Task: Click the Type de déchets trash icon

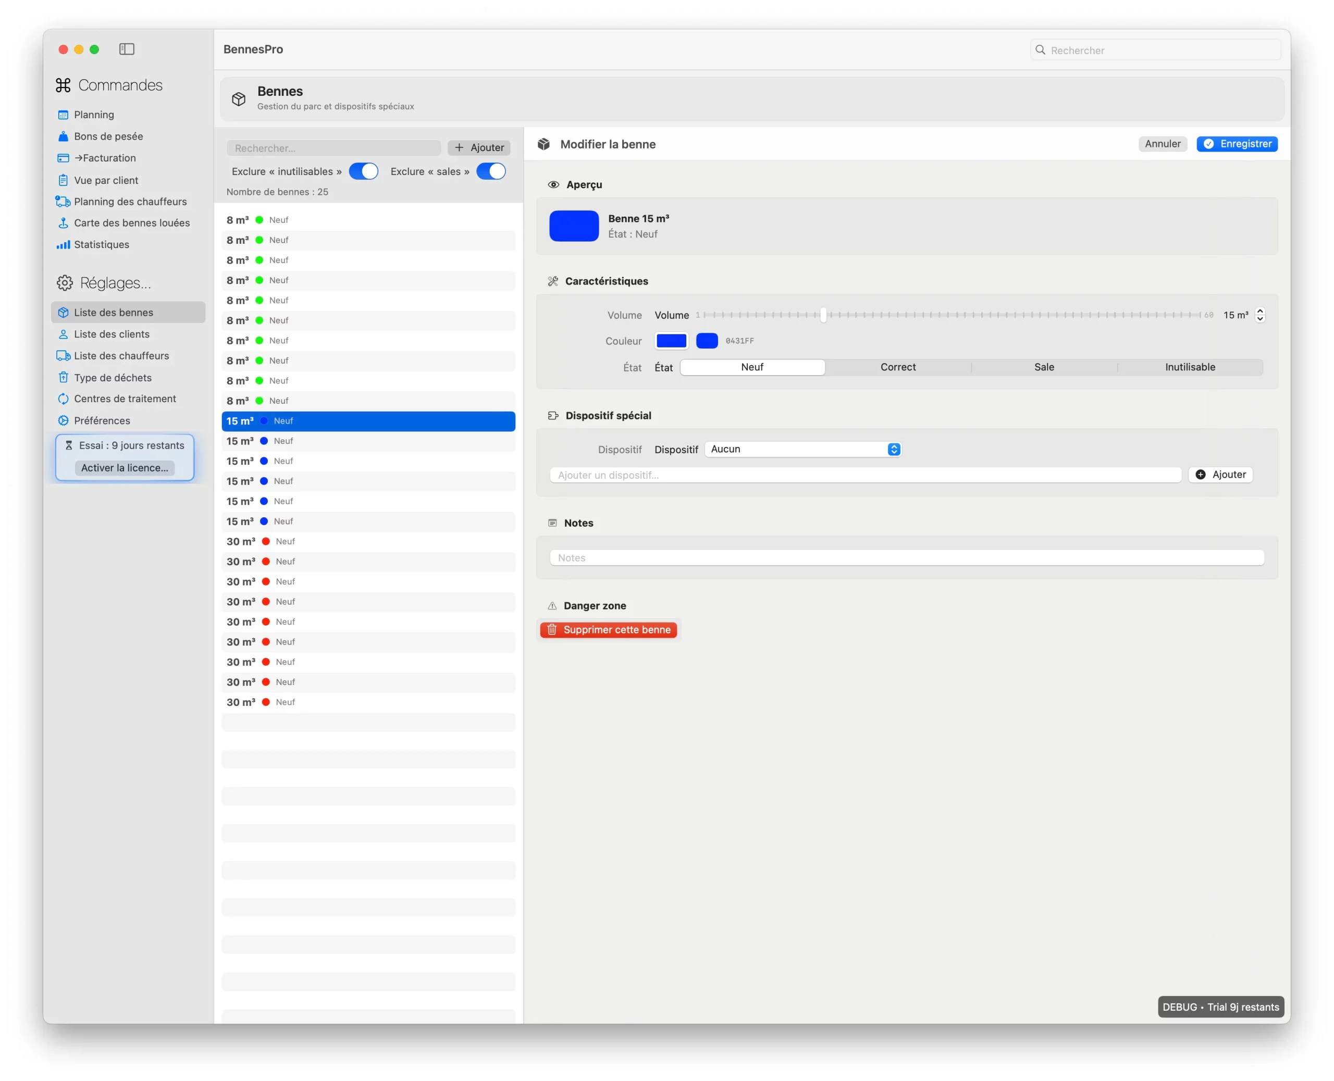Action: tap(63, 377)
